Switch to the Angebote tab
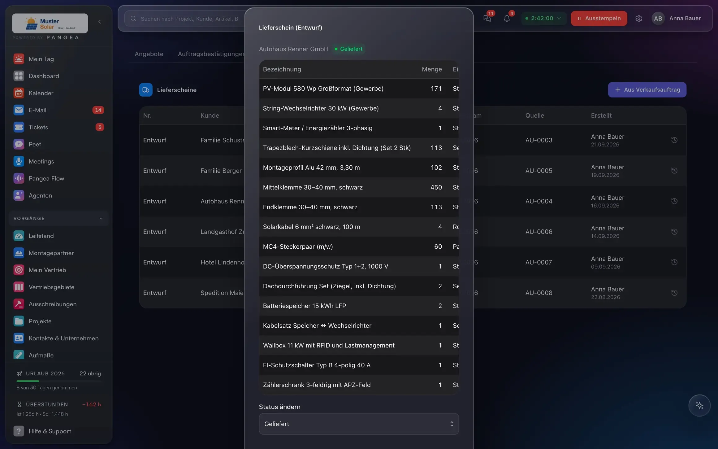 (x=149, y=54)
